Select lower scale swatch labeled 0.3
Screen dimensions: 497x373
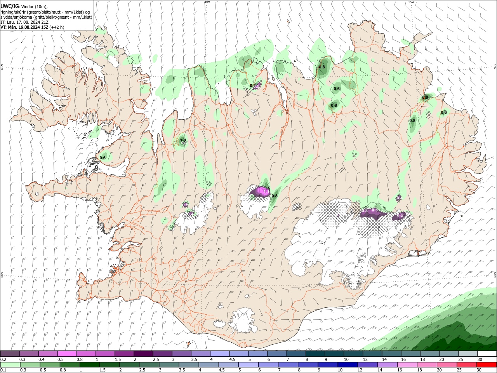[30, 364]
